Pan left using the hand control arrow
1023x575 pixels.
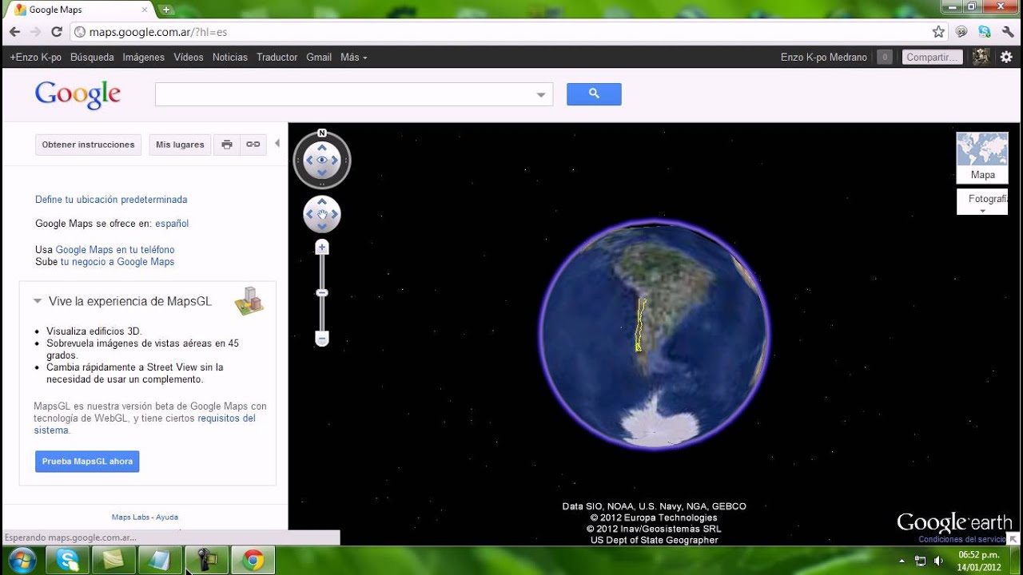(309, 214)
